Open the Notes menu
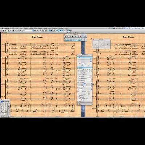The width and height of the screenshot is (145, 145). (26, 28)
